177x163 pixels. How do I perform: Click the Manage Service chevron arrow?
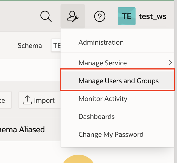click(x=171, y=63)
